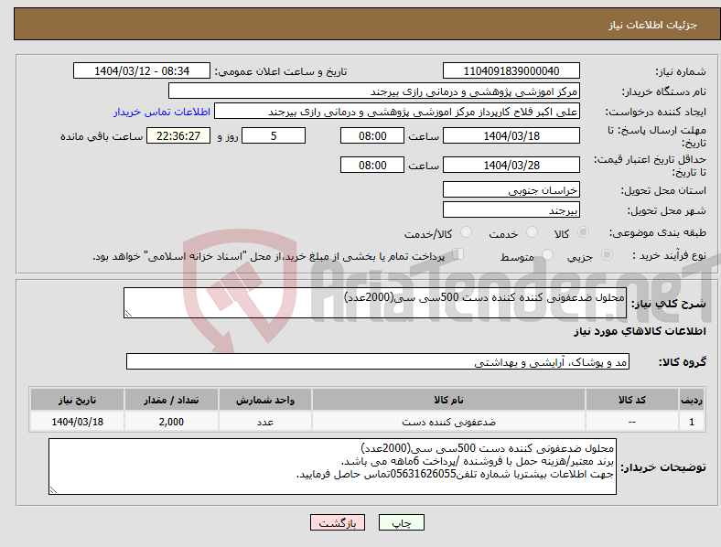Click the price validity 08:00 time field
721x547 pixels.
click(x=372, y=165)
